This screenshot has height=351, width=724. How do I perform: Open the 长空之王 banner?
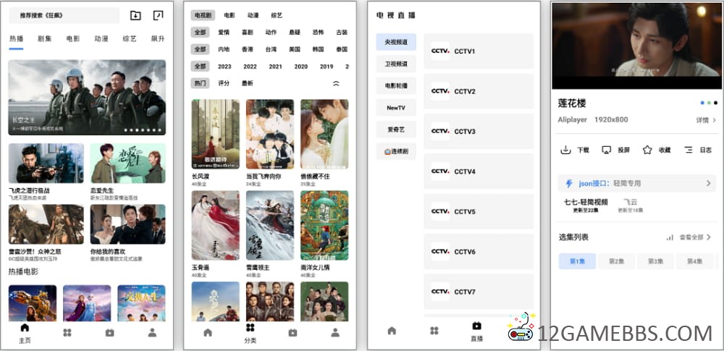pyautogui.click(x=87, y=98)
